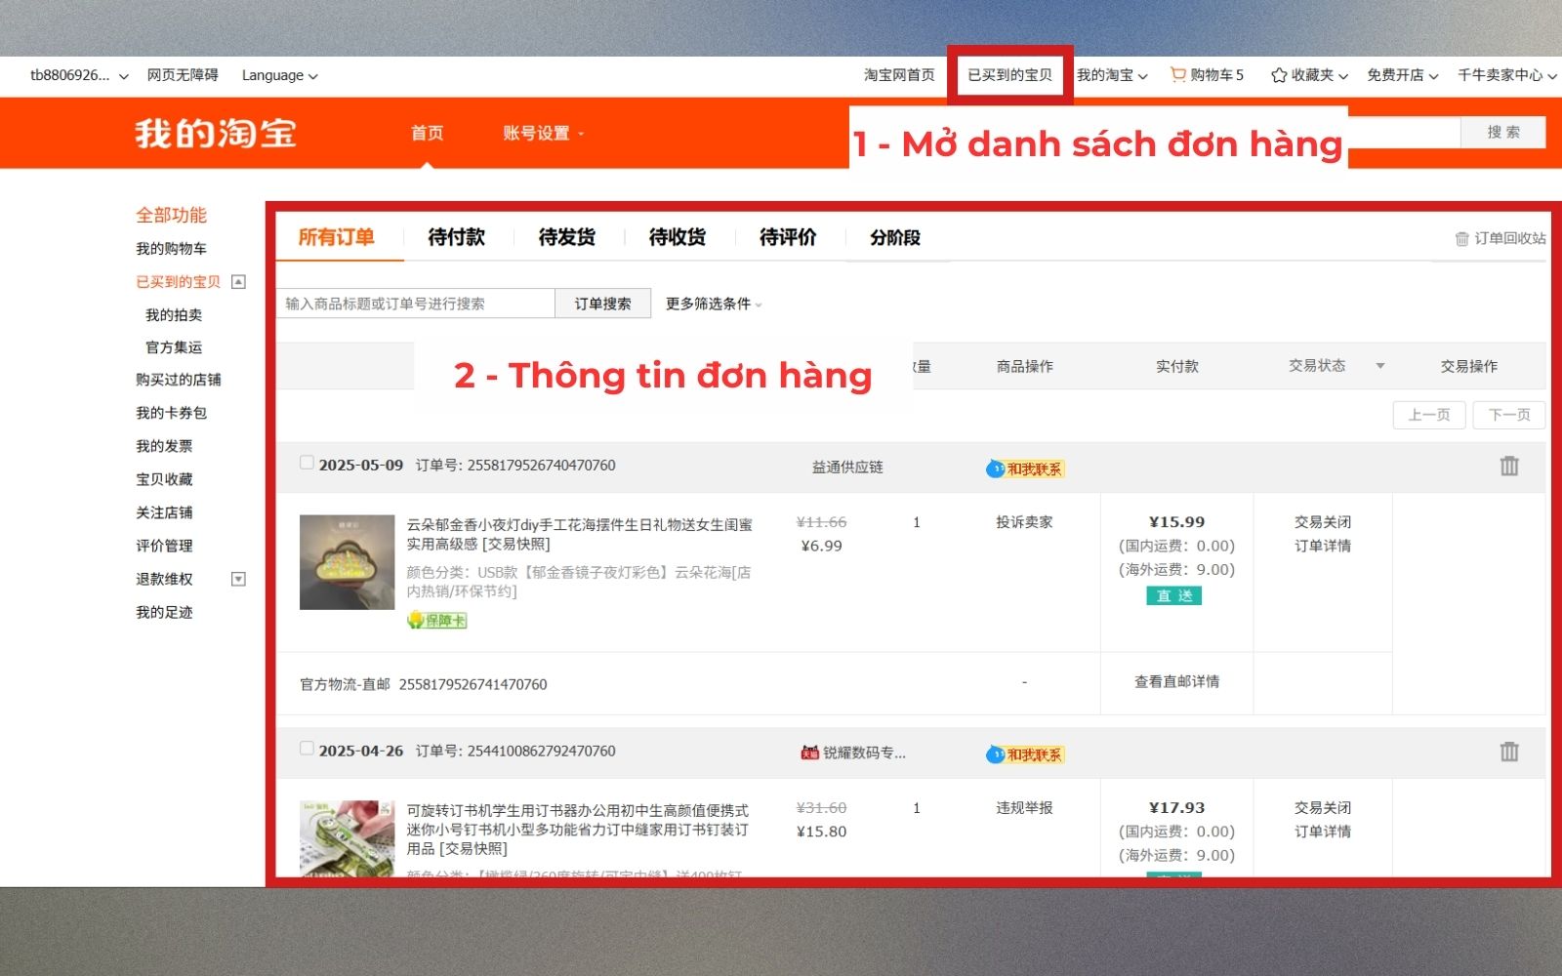Open 我的足迹 in sidebar
This screenshot has width=1562, height=976.
tap(164, 612)
